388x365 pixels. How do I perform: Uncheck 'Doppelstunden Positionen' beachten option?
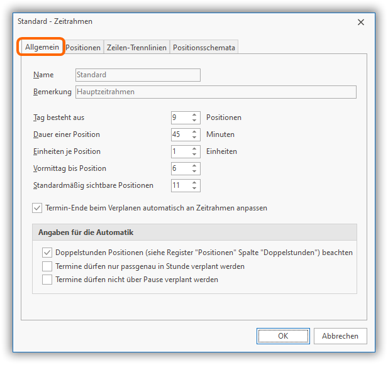[47, 253]
